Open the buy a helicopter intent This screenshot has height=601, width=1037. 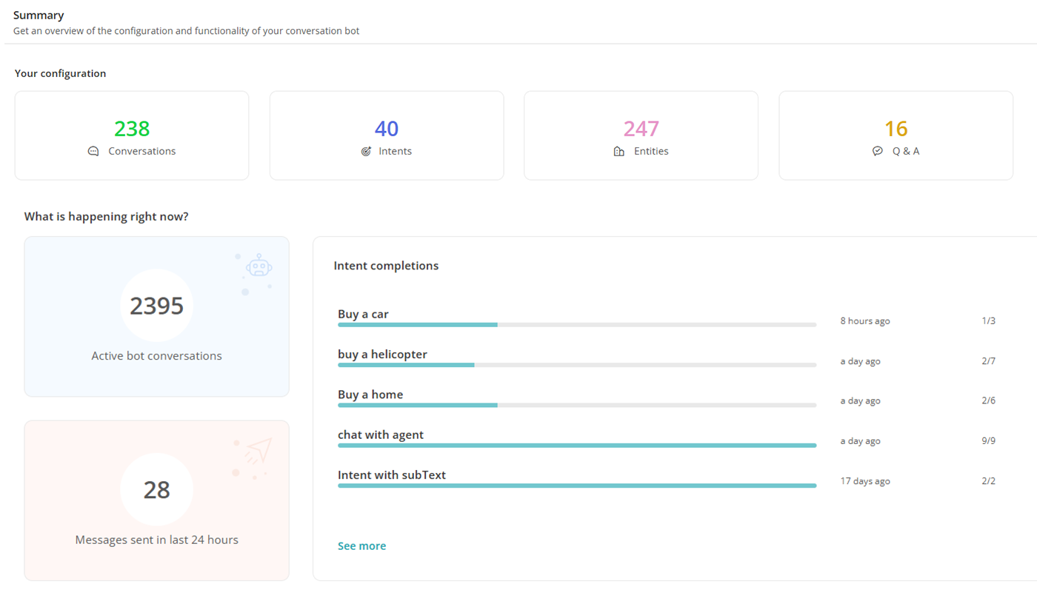coord(382,355)
